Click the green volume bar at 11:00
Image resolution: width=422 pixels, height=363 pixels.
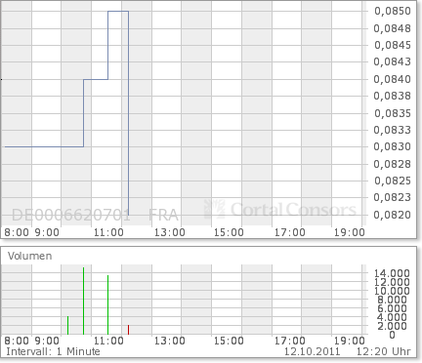(107, 304)
